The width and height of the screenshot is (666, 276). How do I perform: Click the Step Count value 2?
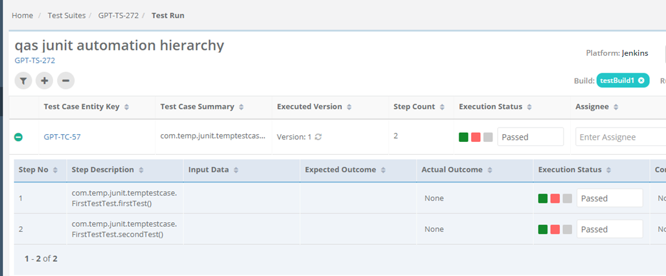click(x=395, y=136)
